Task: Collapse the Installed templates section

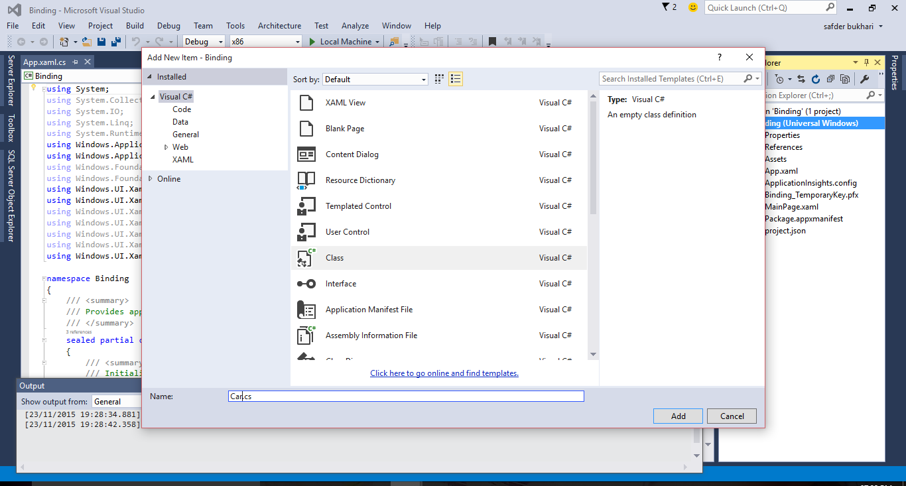Action: point(149,77)
